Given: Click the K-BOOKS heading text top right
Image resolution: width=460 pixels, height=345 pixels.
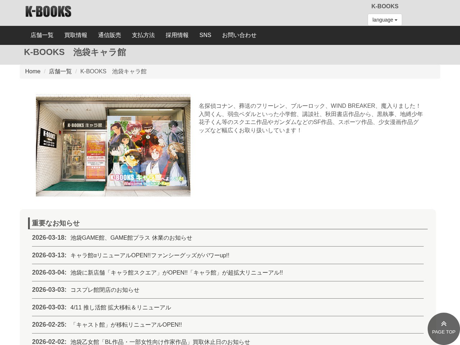Looking at the screenshot, I should [385, 6].
